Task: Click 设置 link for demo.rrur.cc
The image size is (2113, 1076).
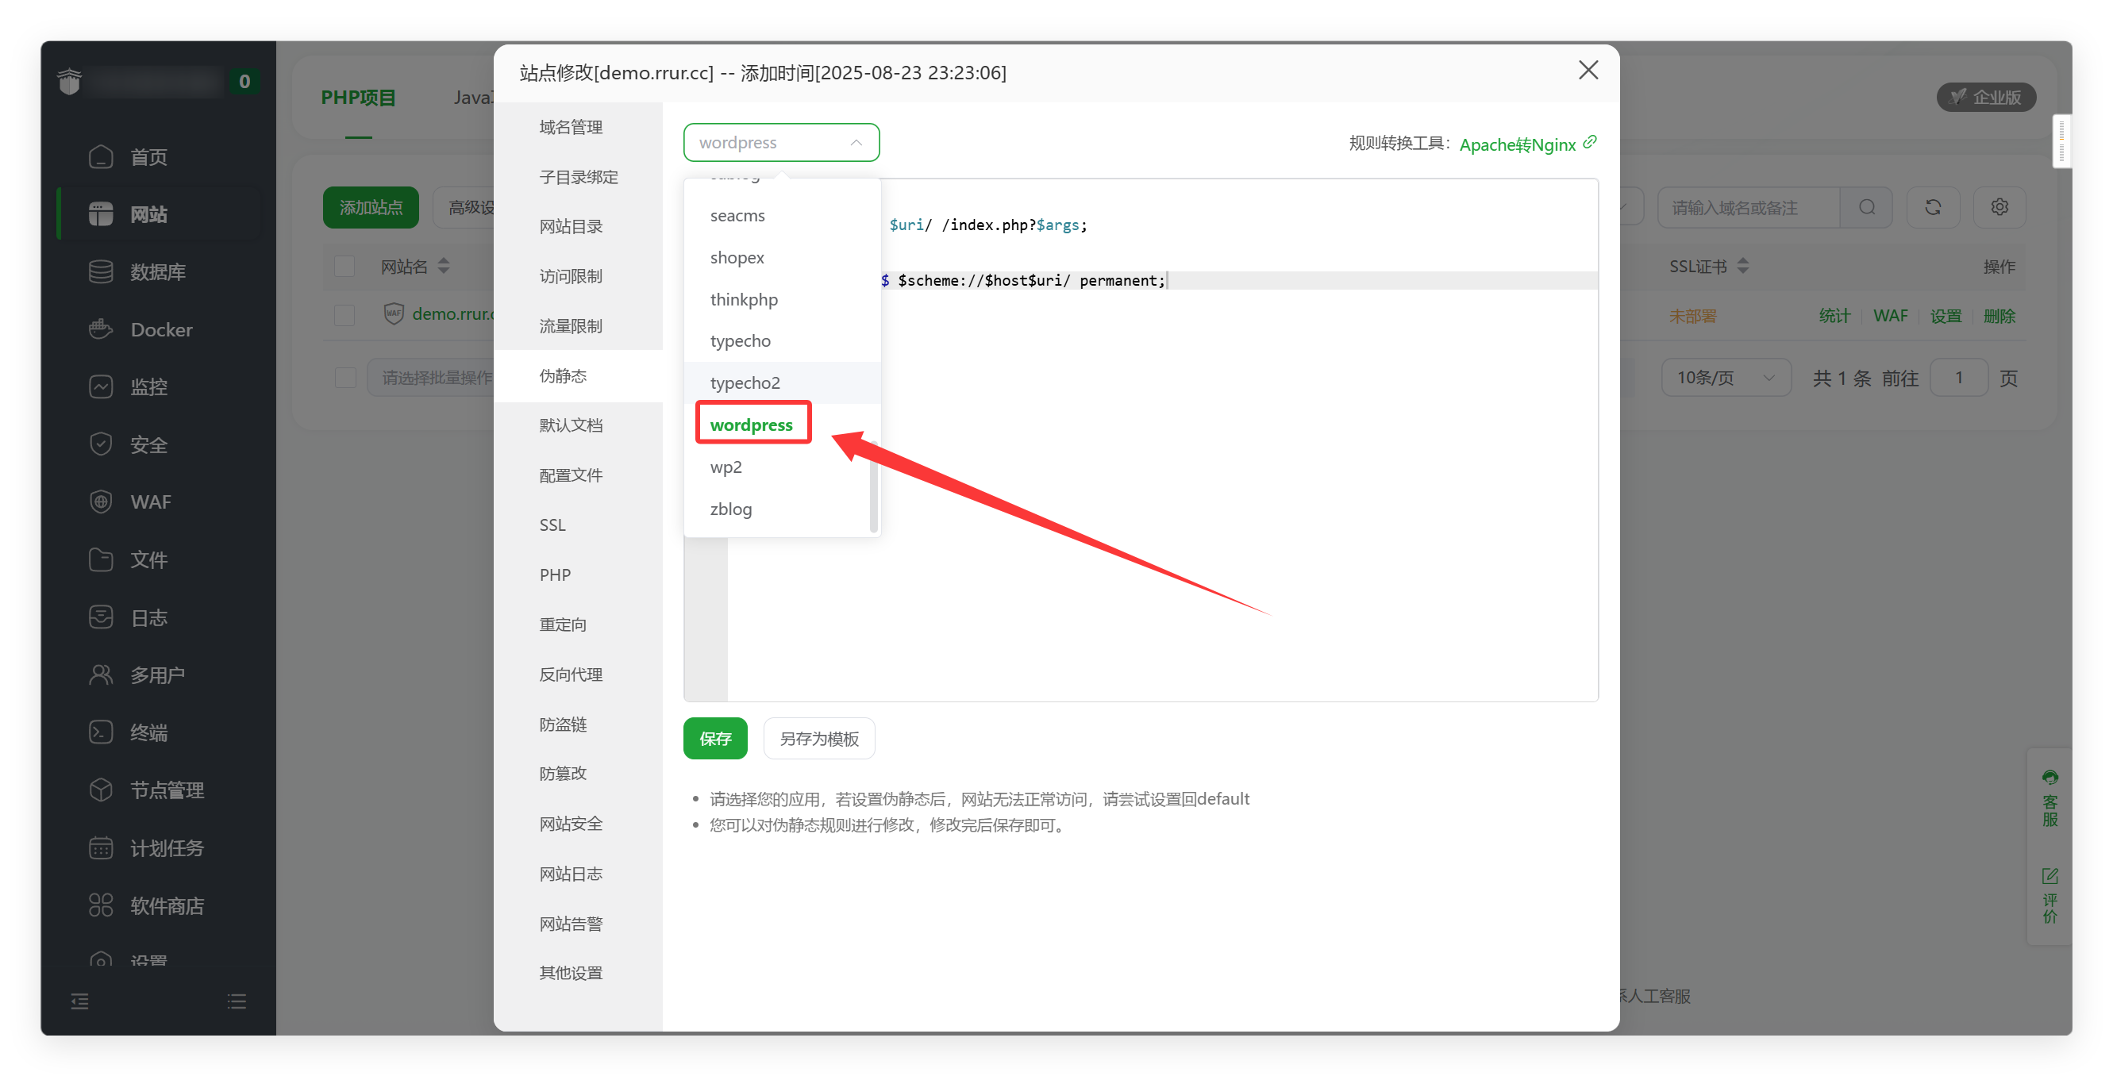Action: coord(1946,316)
